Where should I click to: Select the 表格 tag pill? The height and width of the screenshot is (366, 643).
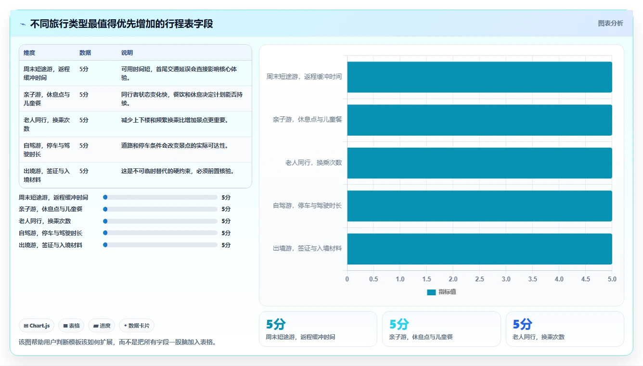71,326
